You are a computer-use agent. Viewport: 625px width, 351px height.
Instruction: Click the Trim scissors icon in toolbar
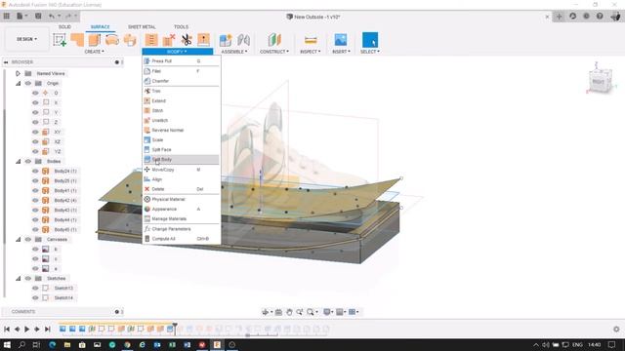[187, 40]
